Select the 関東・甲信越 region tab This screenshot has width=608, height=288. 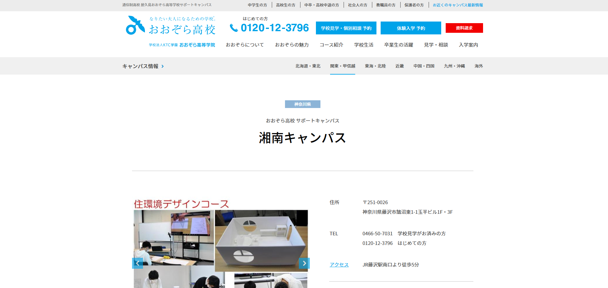[342, 66]
